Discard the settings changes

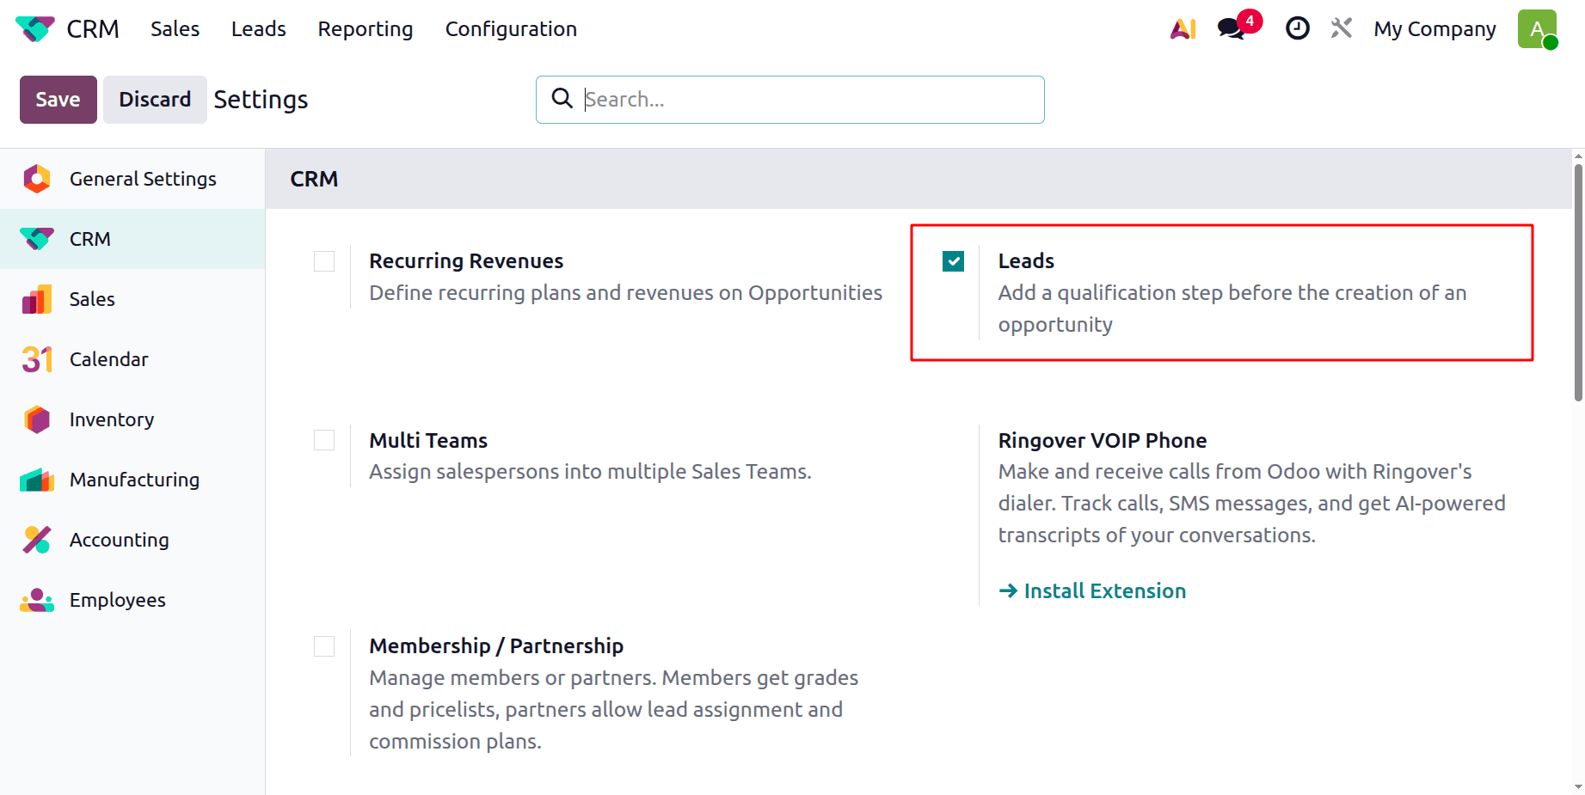(x=155, y=100)
